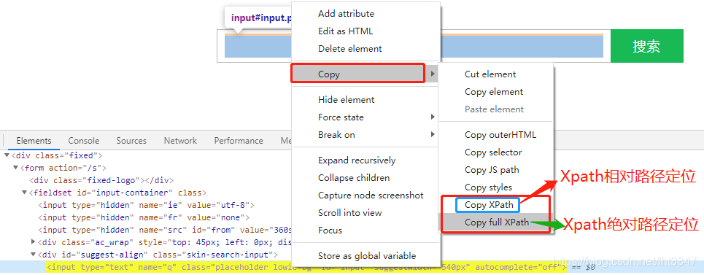Click Copy styles
The image size is (704, 275).
pyautogui.click(x=488, y=187)
